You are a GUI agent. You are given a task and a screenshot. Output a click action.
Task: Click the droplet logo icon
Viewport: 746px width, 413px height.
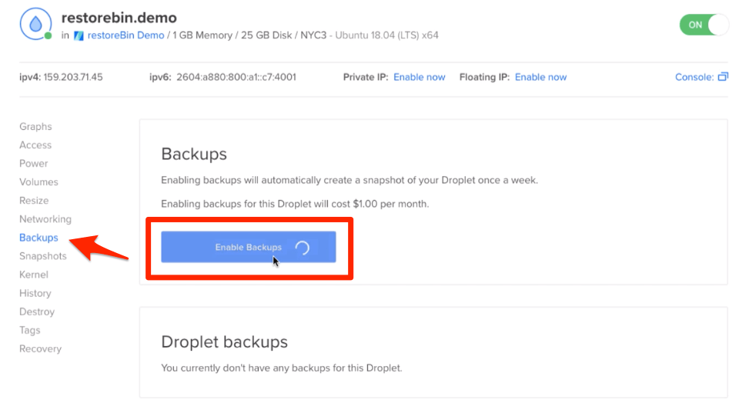pos(35,24)
